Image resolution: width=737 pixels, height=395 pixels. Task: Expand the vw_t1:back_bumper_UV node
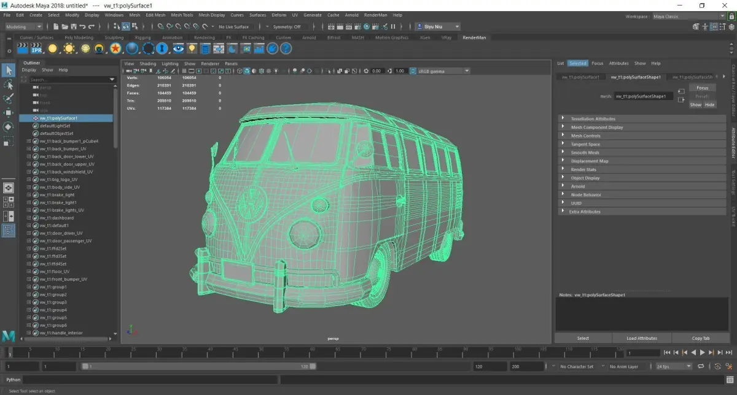(28, 149)
